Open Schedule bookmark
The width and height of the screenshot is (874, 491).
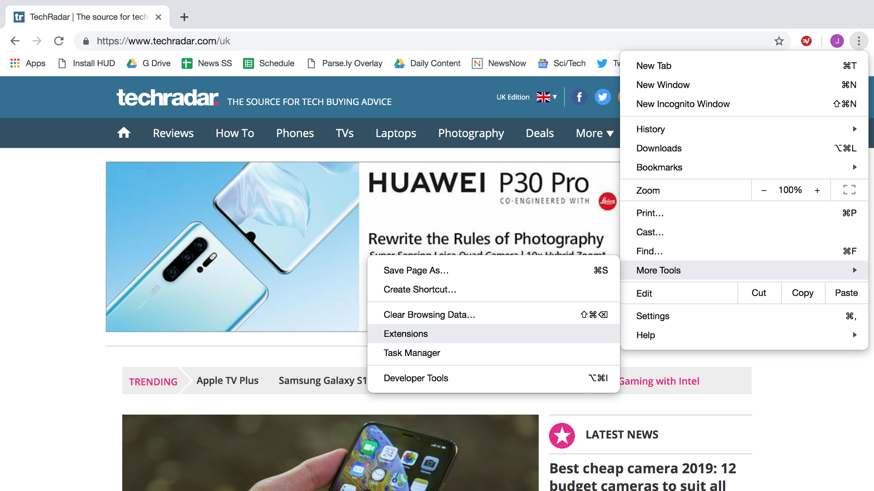coord(269,63)
